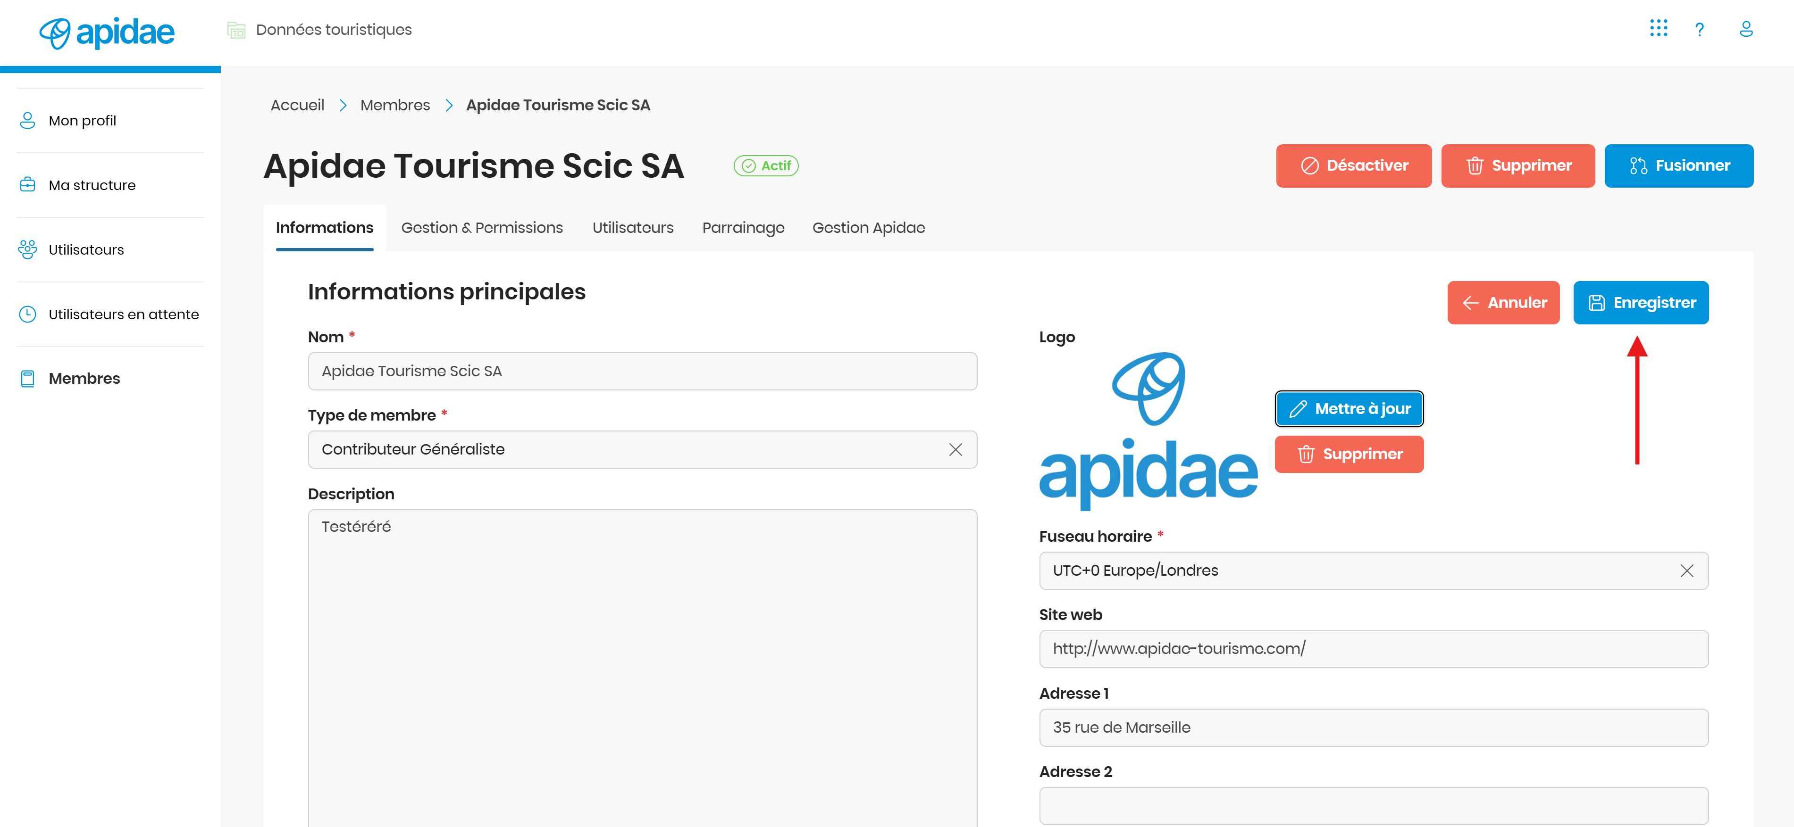Switch to Gestion & Permissions tab
Image resolution: width=1794 pixels, height=827 pixels.
pyautogui.click(x=482, y=228)
